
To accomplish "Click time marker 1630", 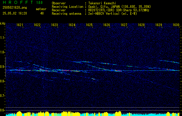I will coord(176,25).
